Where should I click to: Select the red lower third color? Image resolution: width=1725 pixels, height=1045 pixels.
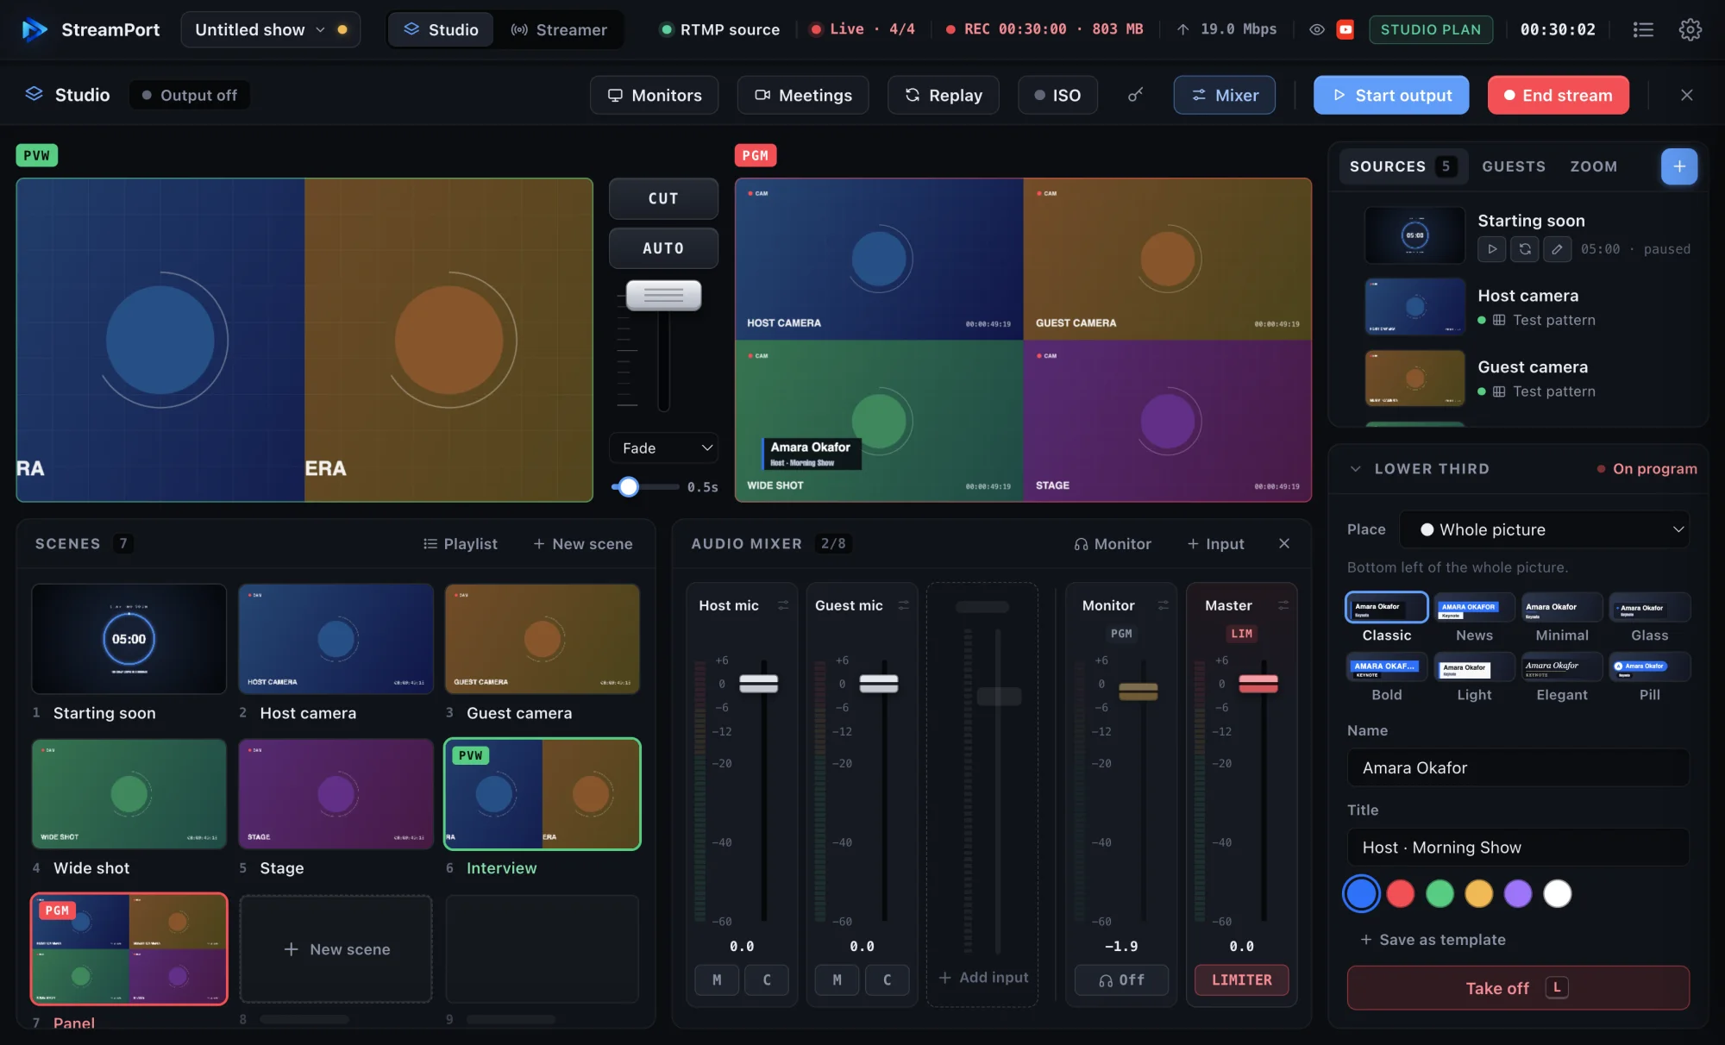(1400, 893)
